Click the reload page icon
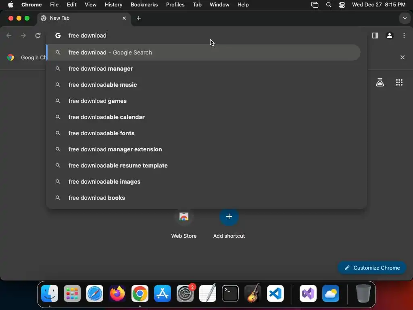Viewport: 413px width, 310px height. pos(38,36)
